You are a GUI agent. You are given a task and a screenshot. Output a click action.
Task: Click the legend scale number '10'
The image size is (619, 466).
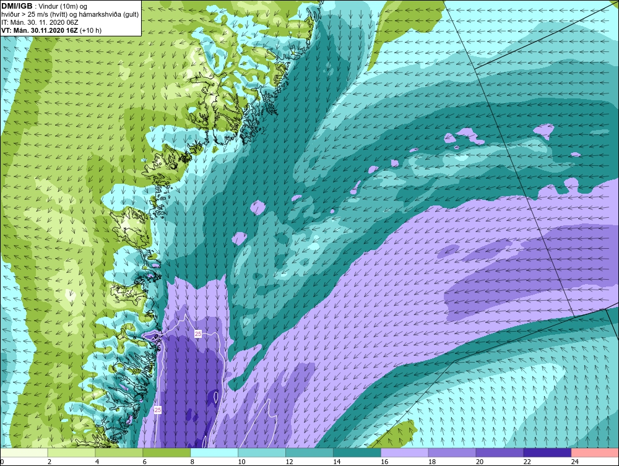pos(241,462)
